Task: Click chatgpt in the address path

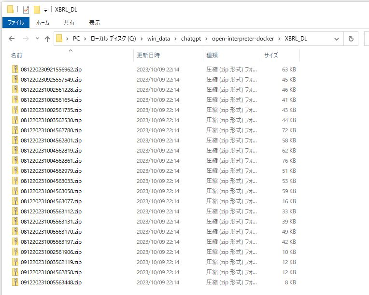Action: pyautogui.click(x=191, y=39)
